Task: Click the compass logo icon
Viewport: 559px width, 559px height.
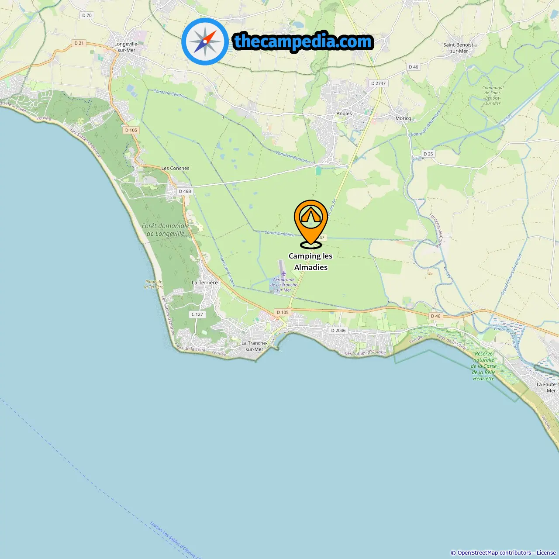Action: [205, 41]
